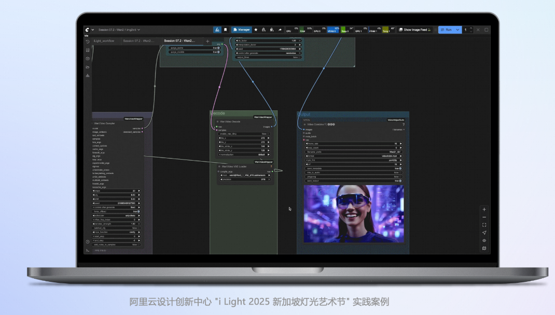The image size is (555, 315).
Task: Open the workflow name dropdown in top bar
Action: [119, 30]
